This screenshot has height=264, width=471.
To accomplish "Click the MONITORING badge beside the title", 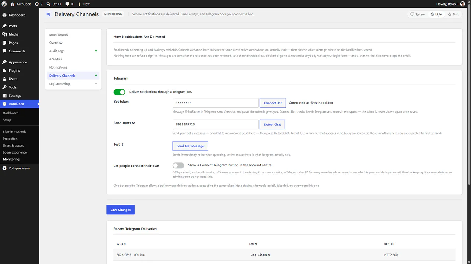I will click(x=113, y=14).
